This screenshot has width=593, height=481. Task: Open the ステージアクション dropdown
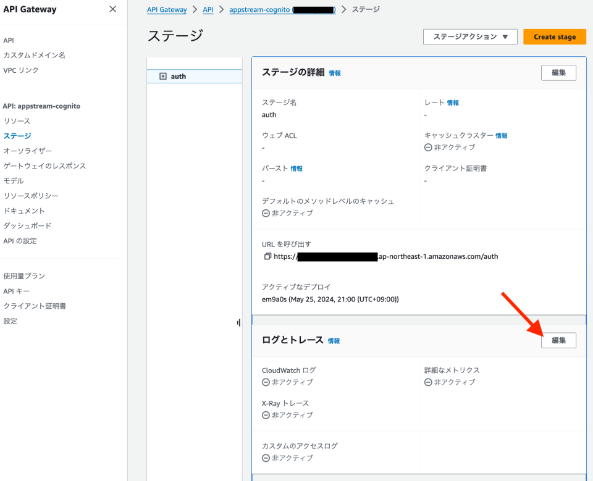click(470, 36)
